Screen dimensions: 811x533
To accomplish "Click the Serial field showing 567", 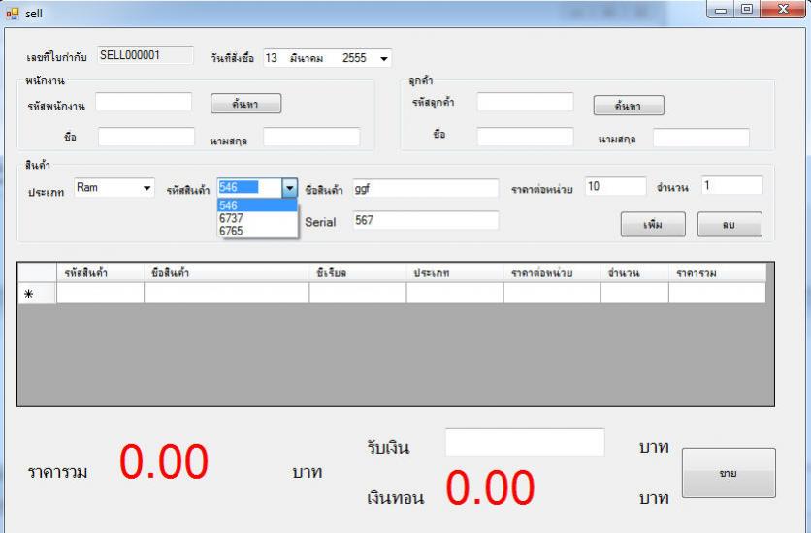I will click(x=426, y=220).
